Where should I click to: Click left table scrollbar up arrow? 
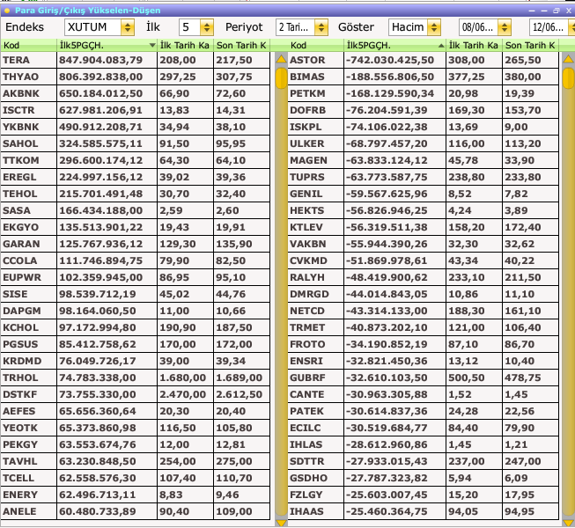click(281, 59)
